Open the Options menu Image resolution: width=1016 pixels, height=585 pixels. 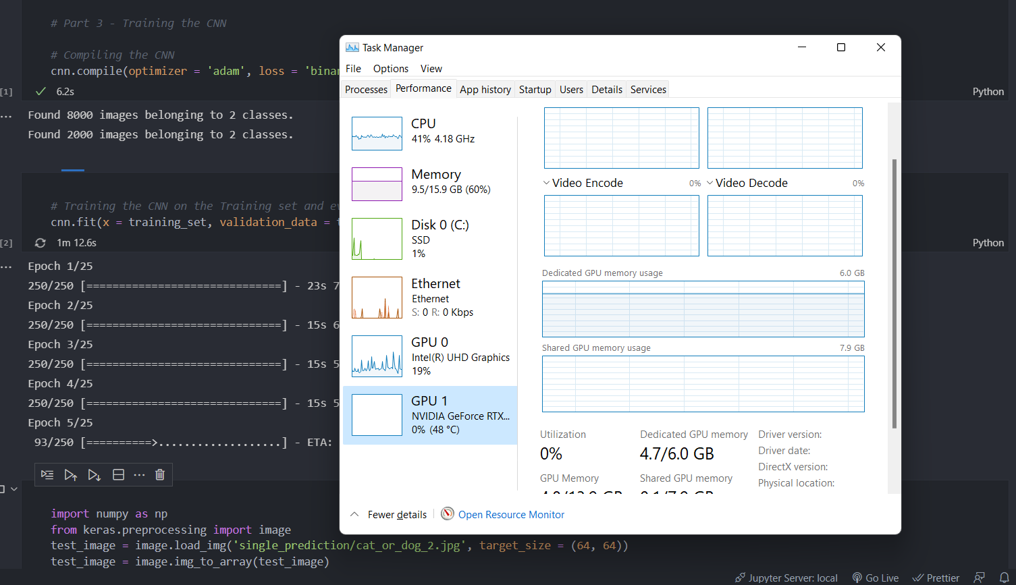click(390, 68)
